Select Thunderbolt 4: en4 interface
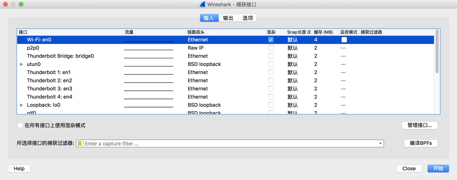Image resolution: width=457 pixels, height=180 pixels. pos(50,97)
